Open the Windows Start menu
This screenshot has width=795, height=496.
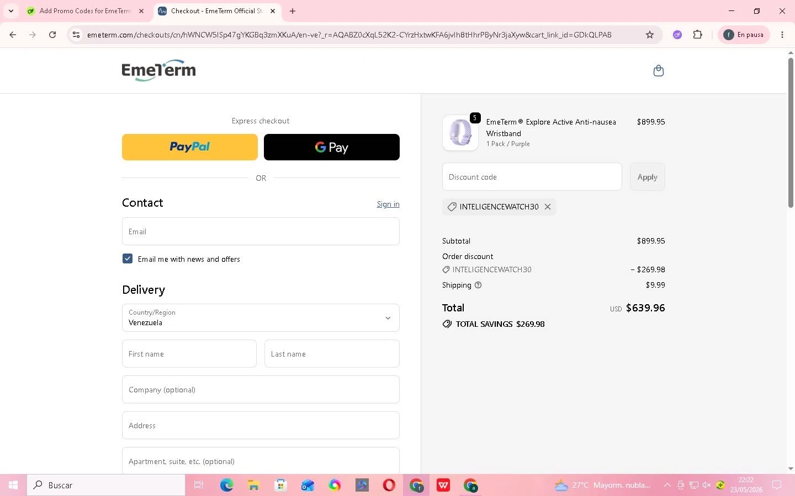pyautogui.click(x=13, y=485)
